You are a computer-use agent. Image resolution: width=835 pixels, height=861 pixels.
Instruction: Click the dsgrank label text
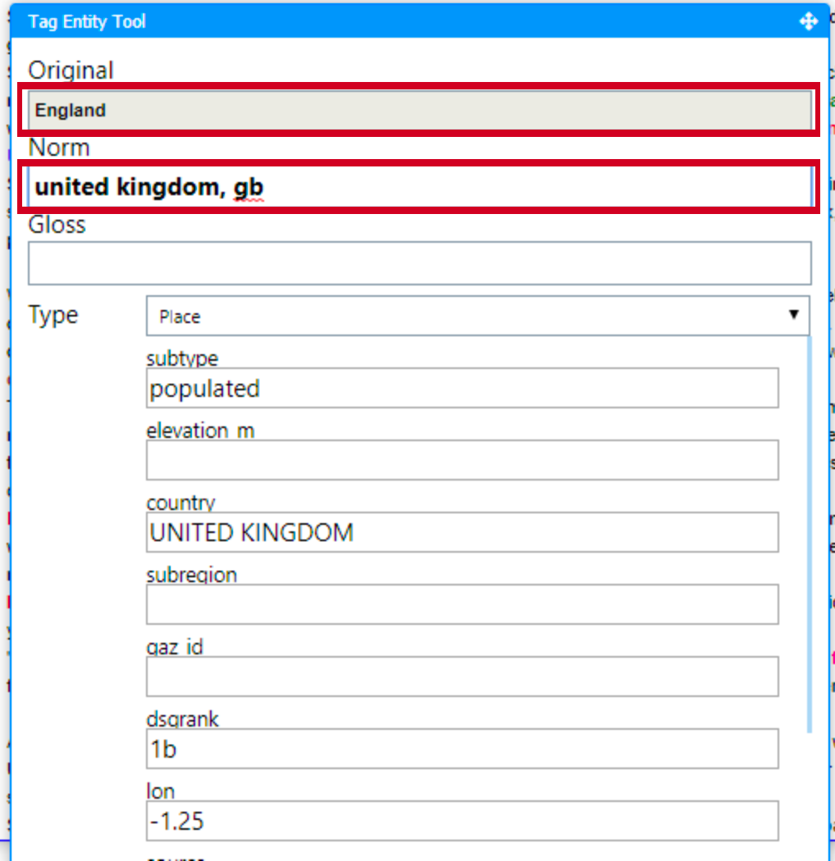tap(183, 719)
